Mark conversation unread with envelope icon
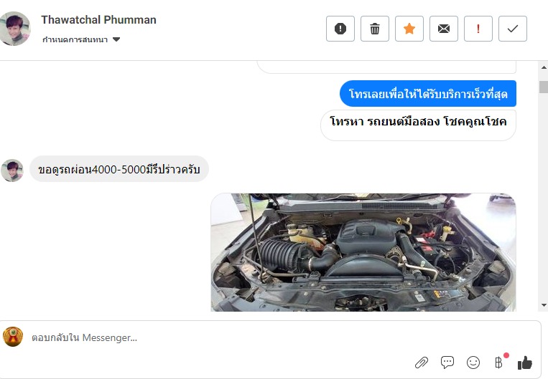548x379 pixels. click(444, 29)
